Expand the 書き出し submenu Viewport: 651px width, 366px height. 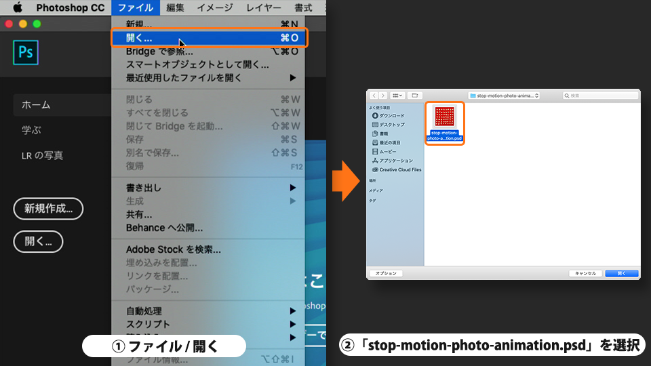point(208,188)
